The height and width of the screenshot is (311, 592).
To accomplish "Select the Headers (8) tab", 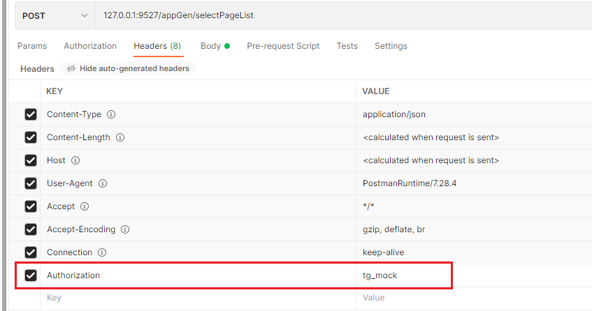I will coord(157,46).
